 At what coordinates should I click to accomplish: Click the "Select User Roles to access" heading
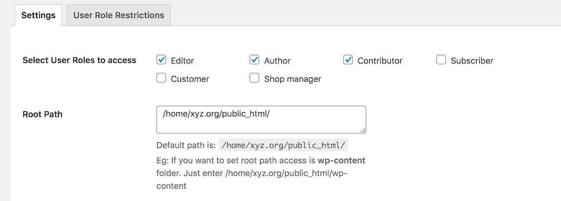79,60
